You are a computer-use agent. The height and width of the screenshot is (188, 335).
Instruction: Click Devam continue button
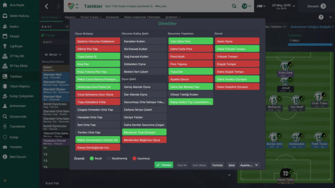[316, 6]
